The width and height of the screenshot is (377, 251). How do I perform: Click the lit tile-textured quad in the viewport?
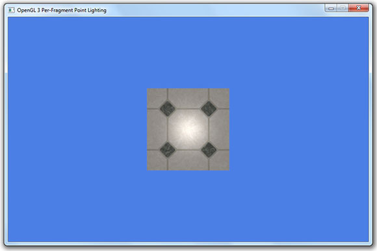(188, 129)
